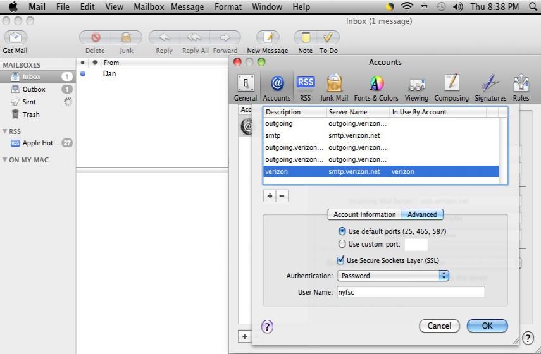Open General preferences pane
The height and width of the screenshot is (354, 541).
(x=246, y=88)
